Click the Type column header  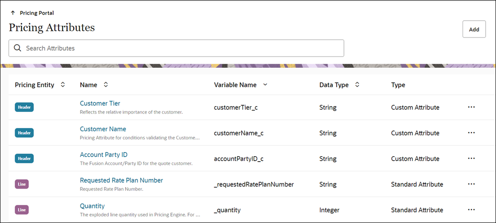coord(398,85)
